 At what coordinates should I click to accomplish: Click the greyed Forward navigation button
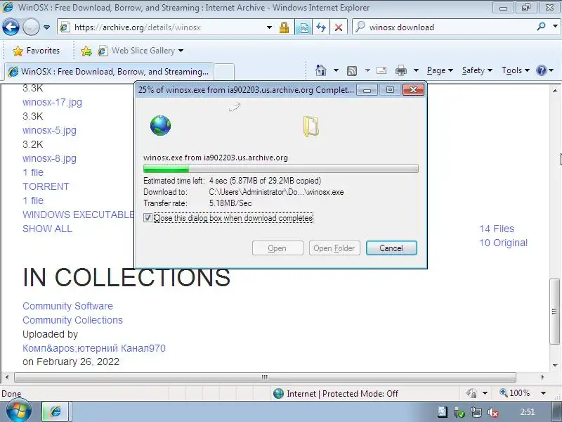31,27
